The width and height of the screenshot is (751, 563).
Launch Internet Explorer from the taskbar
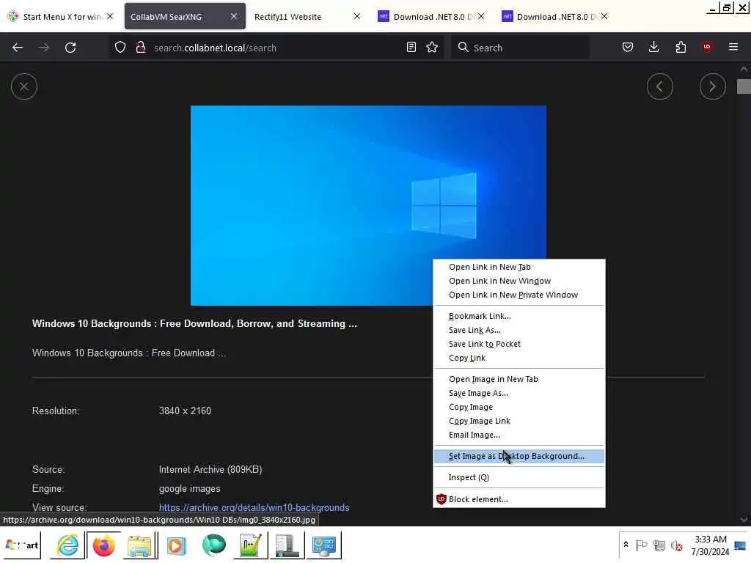pos(67,545)
